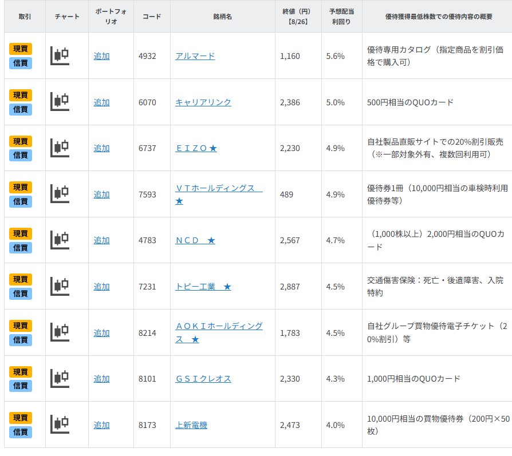Open the candlestick chart for VTホールディングス
This screenshot has width=512, height=456.
click(60, 194)
